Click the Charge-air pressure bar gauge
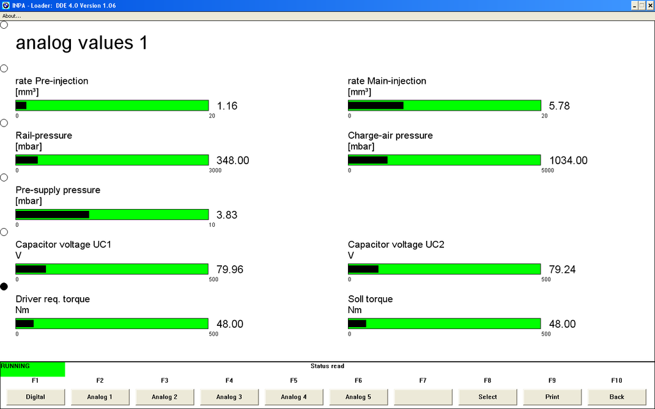This screenshot has height=409, width=655. pyautogui.click(x=445, y=160)
